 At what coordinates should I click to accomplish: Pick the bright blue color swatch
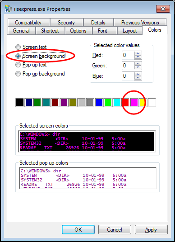click(99, 102)
